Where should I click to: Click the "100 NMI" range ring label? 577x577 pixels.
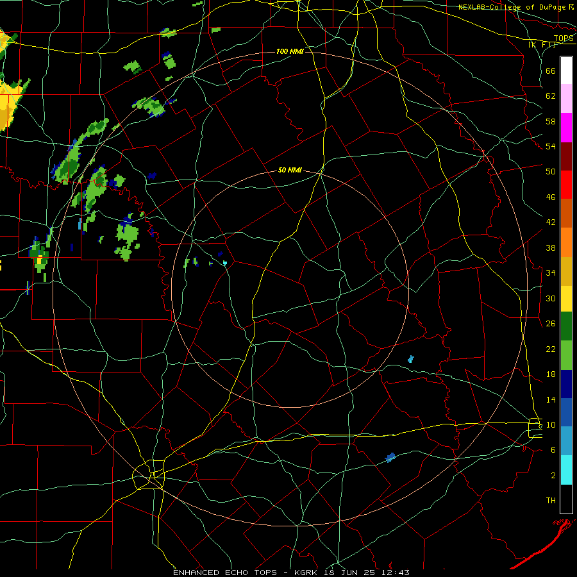(x=290, y=51)
